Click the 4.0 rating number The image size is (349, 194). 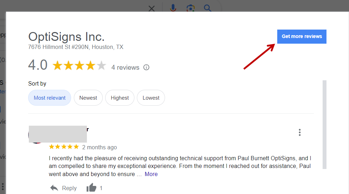coord(38,65)
